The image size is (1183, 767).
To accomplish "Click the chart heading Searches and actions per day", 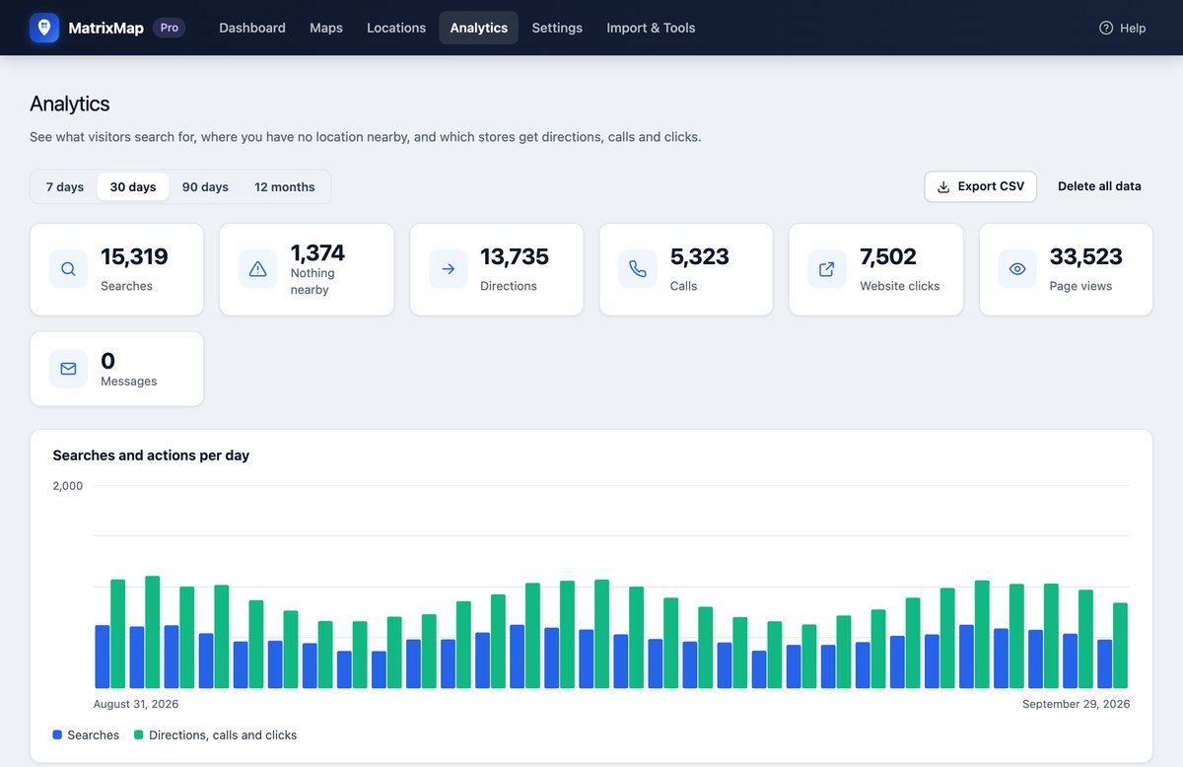I will pyautogui.click(x=151, y=455).
